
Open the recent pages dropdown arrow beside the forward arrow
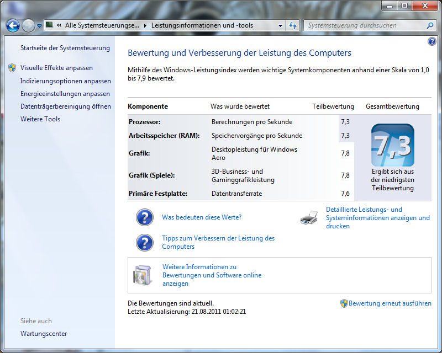click(39, 26)
